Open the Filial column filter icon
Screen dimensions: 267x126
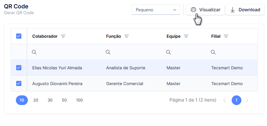point(226,36)
